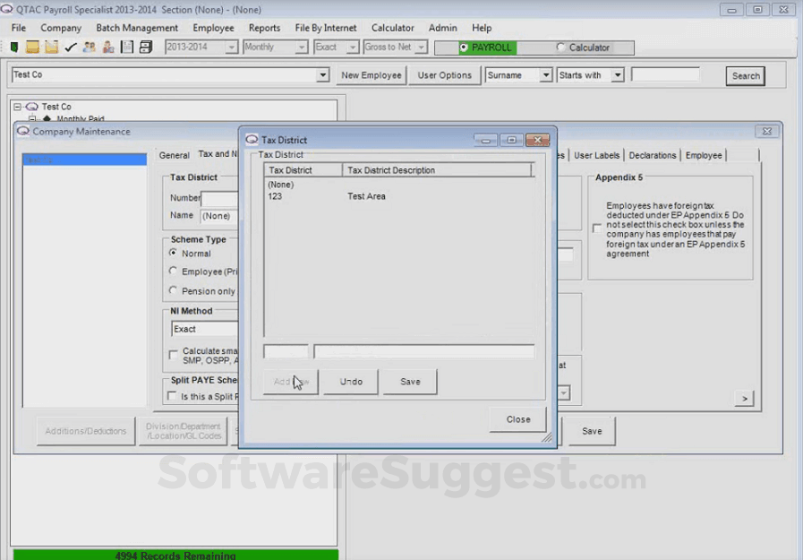The width and height of the screenshot is (803, 560).
Task: Click the employees group toolbar icon
Action: [x=89, y=46]
